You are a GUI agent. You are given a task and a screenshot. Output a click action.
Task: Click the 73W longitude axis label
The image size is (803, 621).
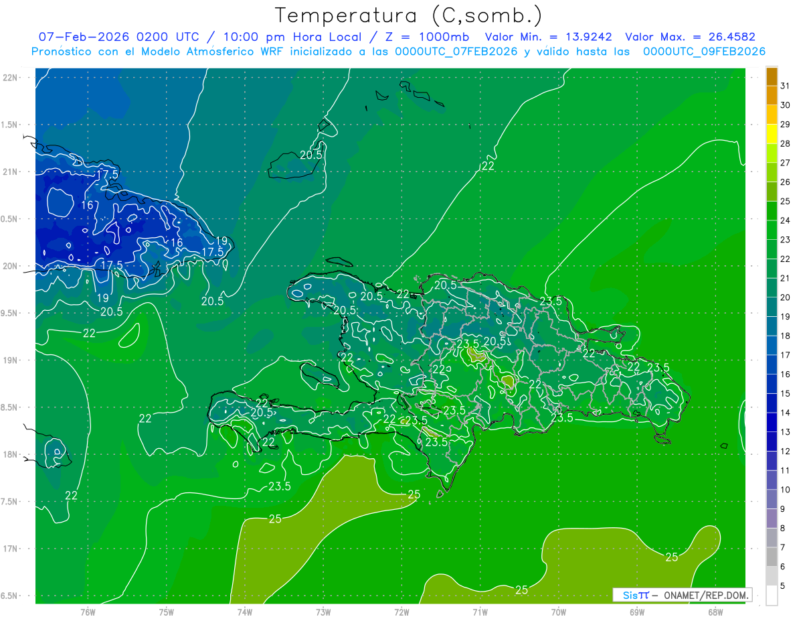[323, 612]
